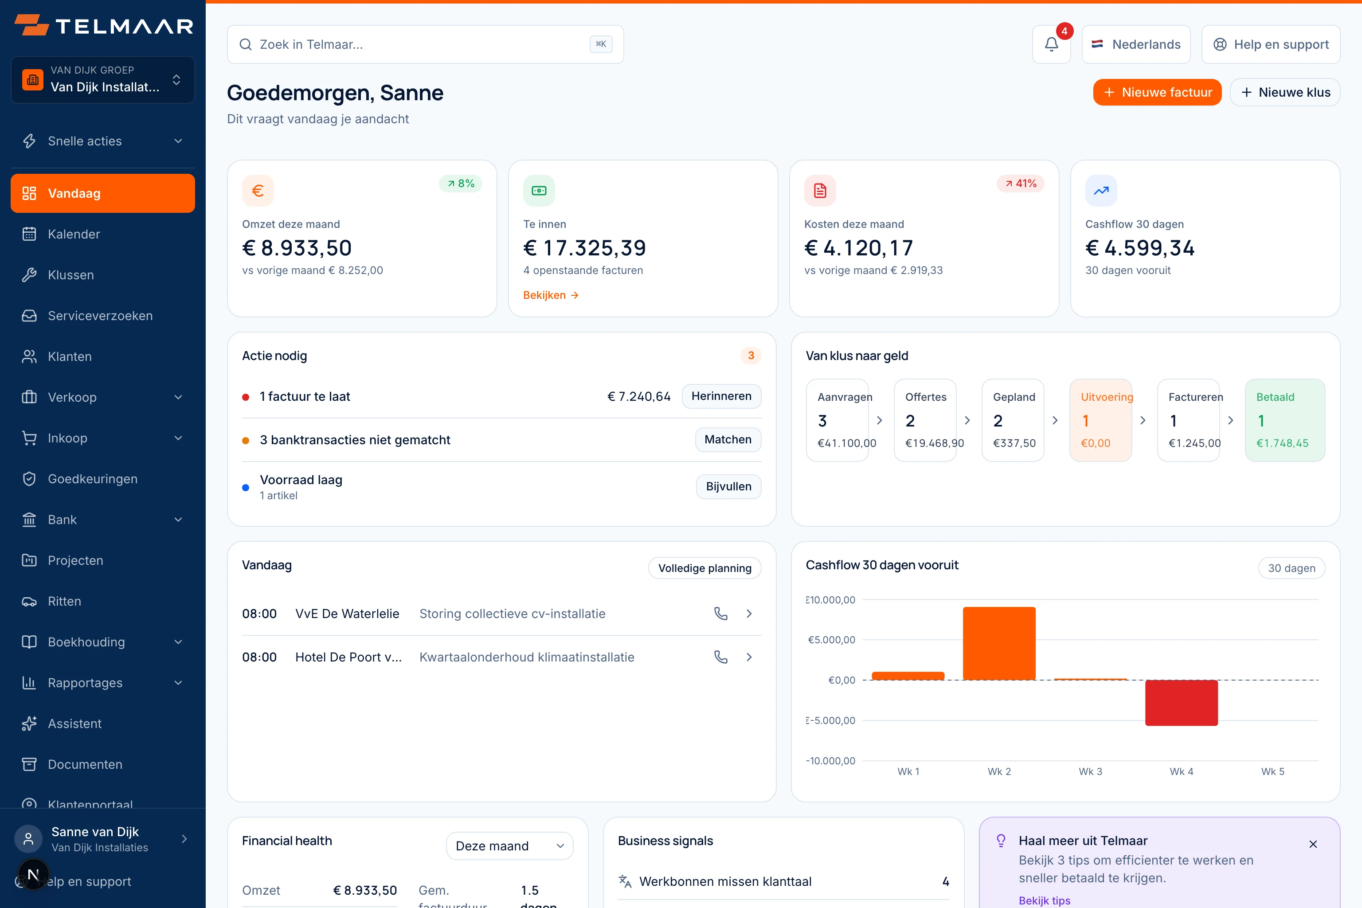Screen dimensions: 1362x908
Task: Open the Deze maand period dropdown
Action: pos(509,846)
